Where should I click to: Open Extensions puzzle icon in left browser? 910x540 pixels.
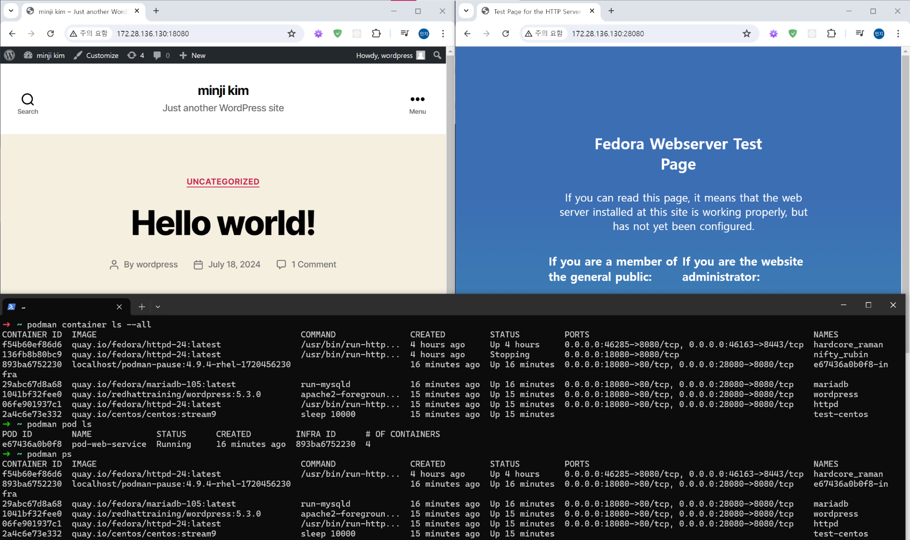[376, 33]
